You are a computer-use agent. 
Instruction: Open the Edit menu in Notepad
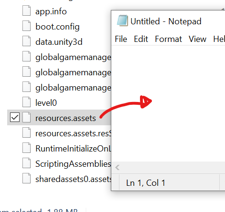pyautogui.click(x=141, y=39)
